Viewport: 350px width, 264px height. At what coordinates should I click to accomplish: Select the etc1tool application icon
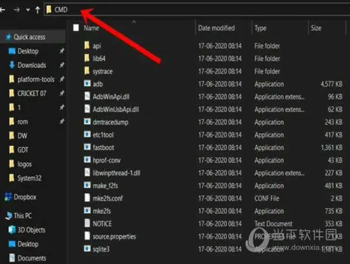pyautogui.click(x=87, y=134)
